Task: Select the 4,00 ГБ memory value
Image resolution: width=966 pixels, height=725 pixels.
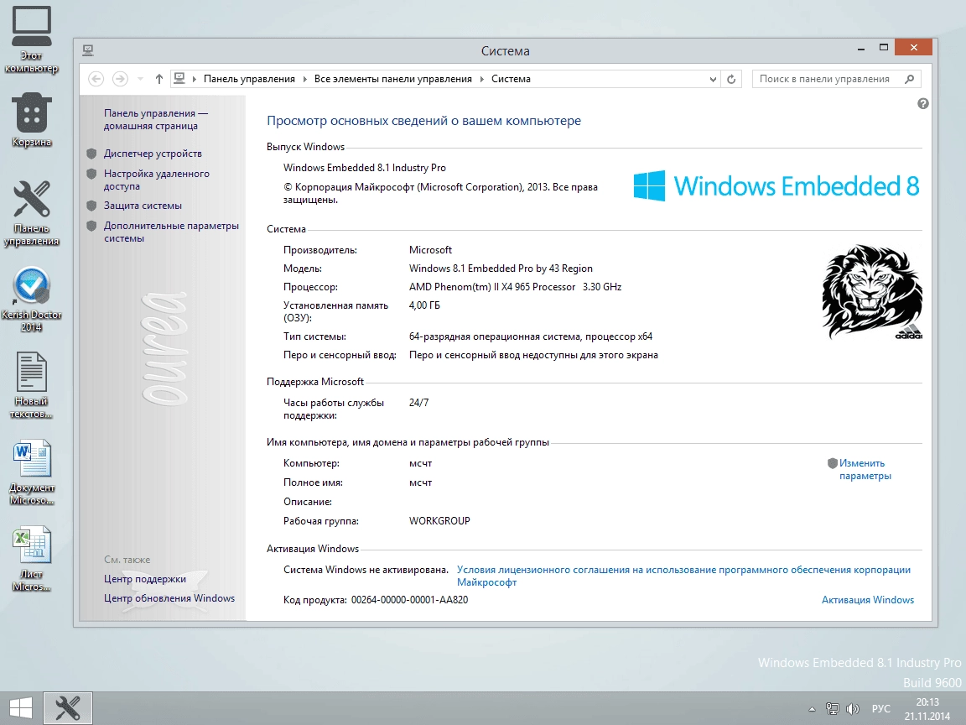Action: (424, 305)
